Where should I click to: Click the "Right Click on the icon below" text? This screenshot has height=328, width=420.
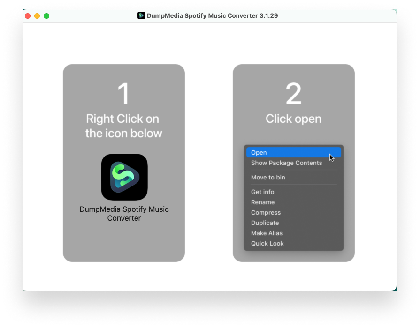coord(123,126)
